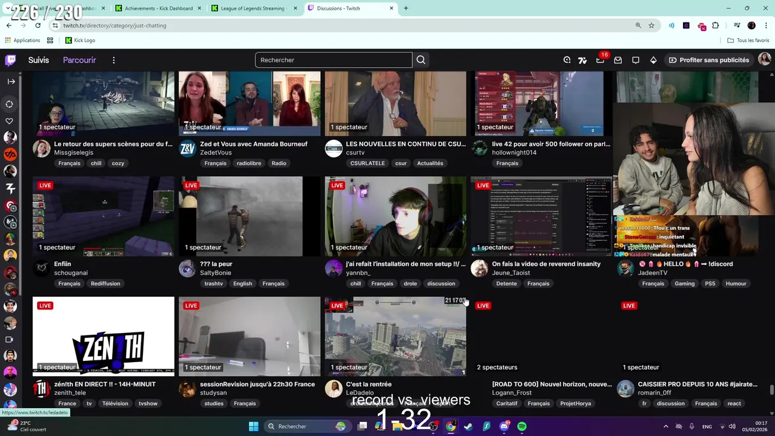Open the ENG language switcher
The image size is (775, 436).
(x=707, y=426)
